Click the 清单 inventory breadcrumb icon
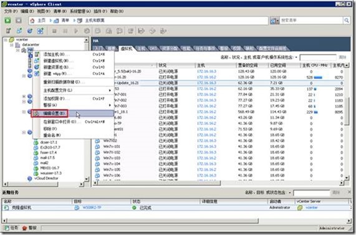The image size is (356, 235). pos(56,21)
